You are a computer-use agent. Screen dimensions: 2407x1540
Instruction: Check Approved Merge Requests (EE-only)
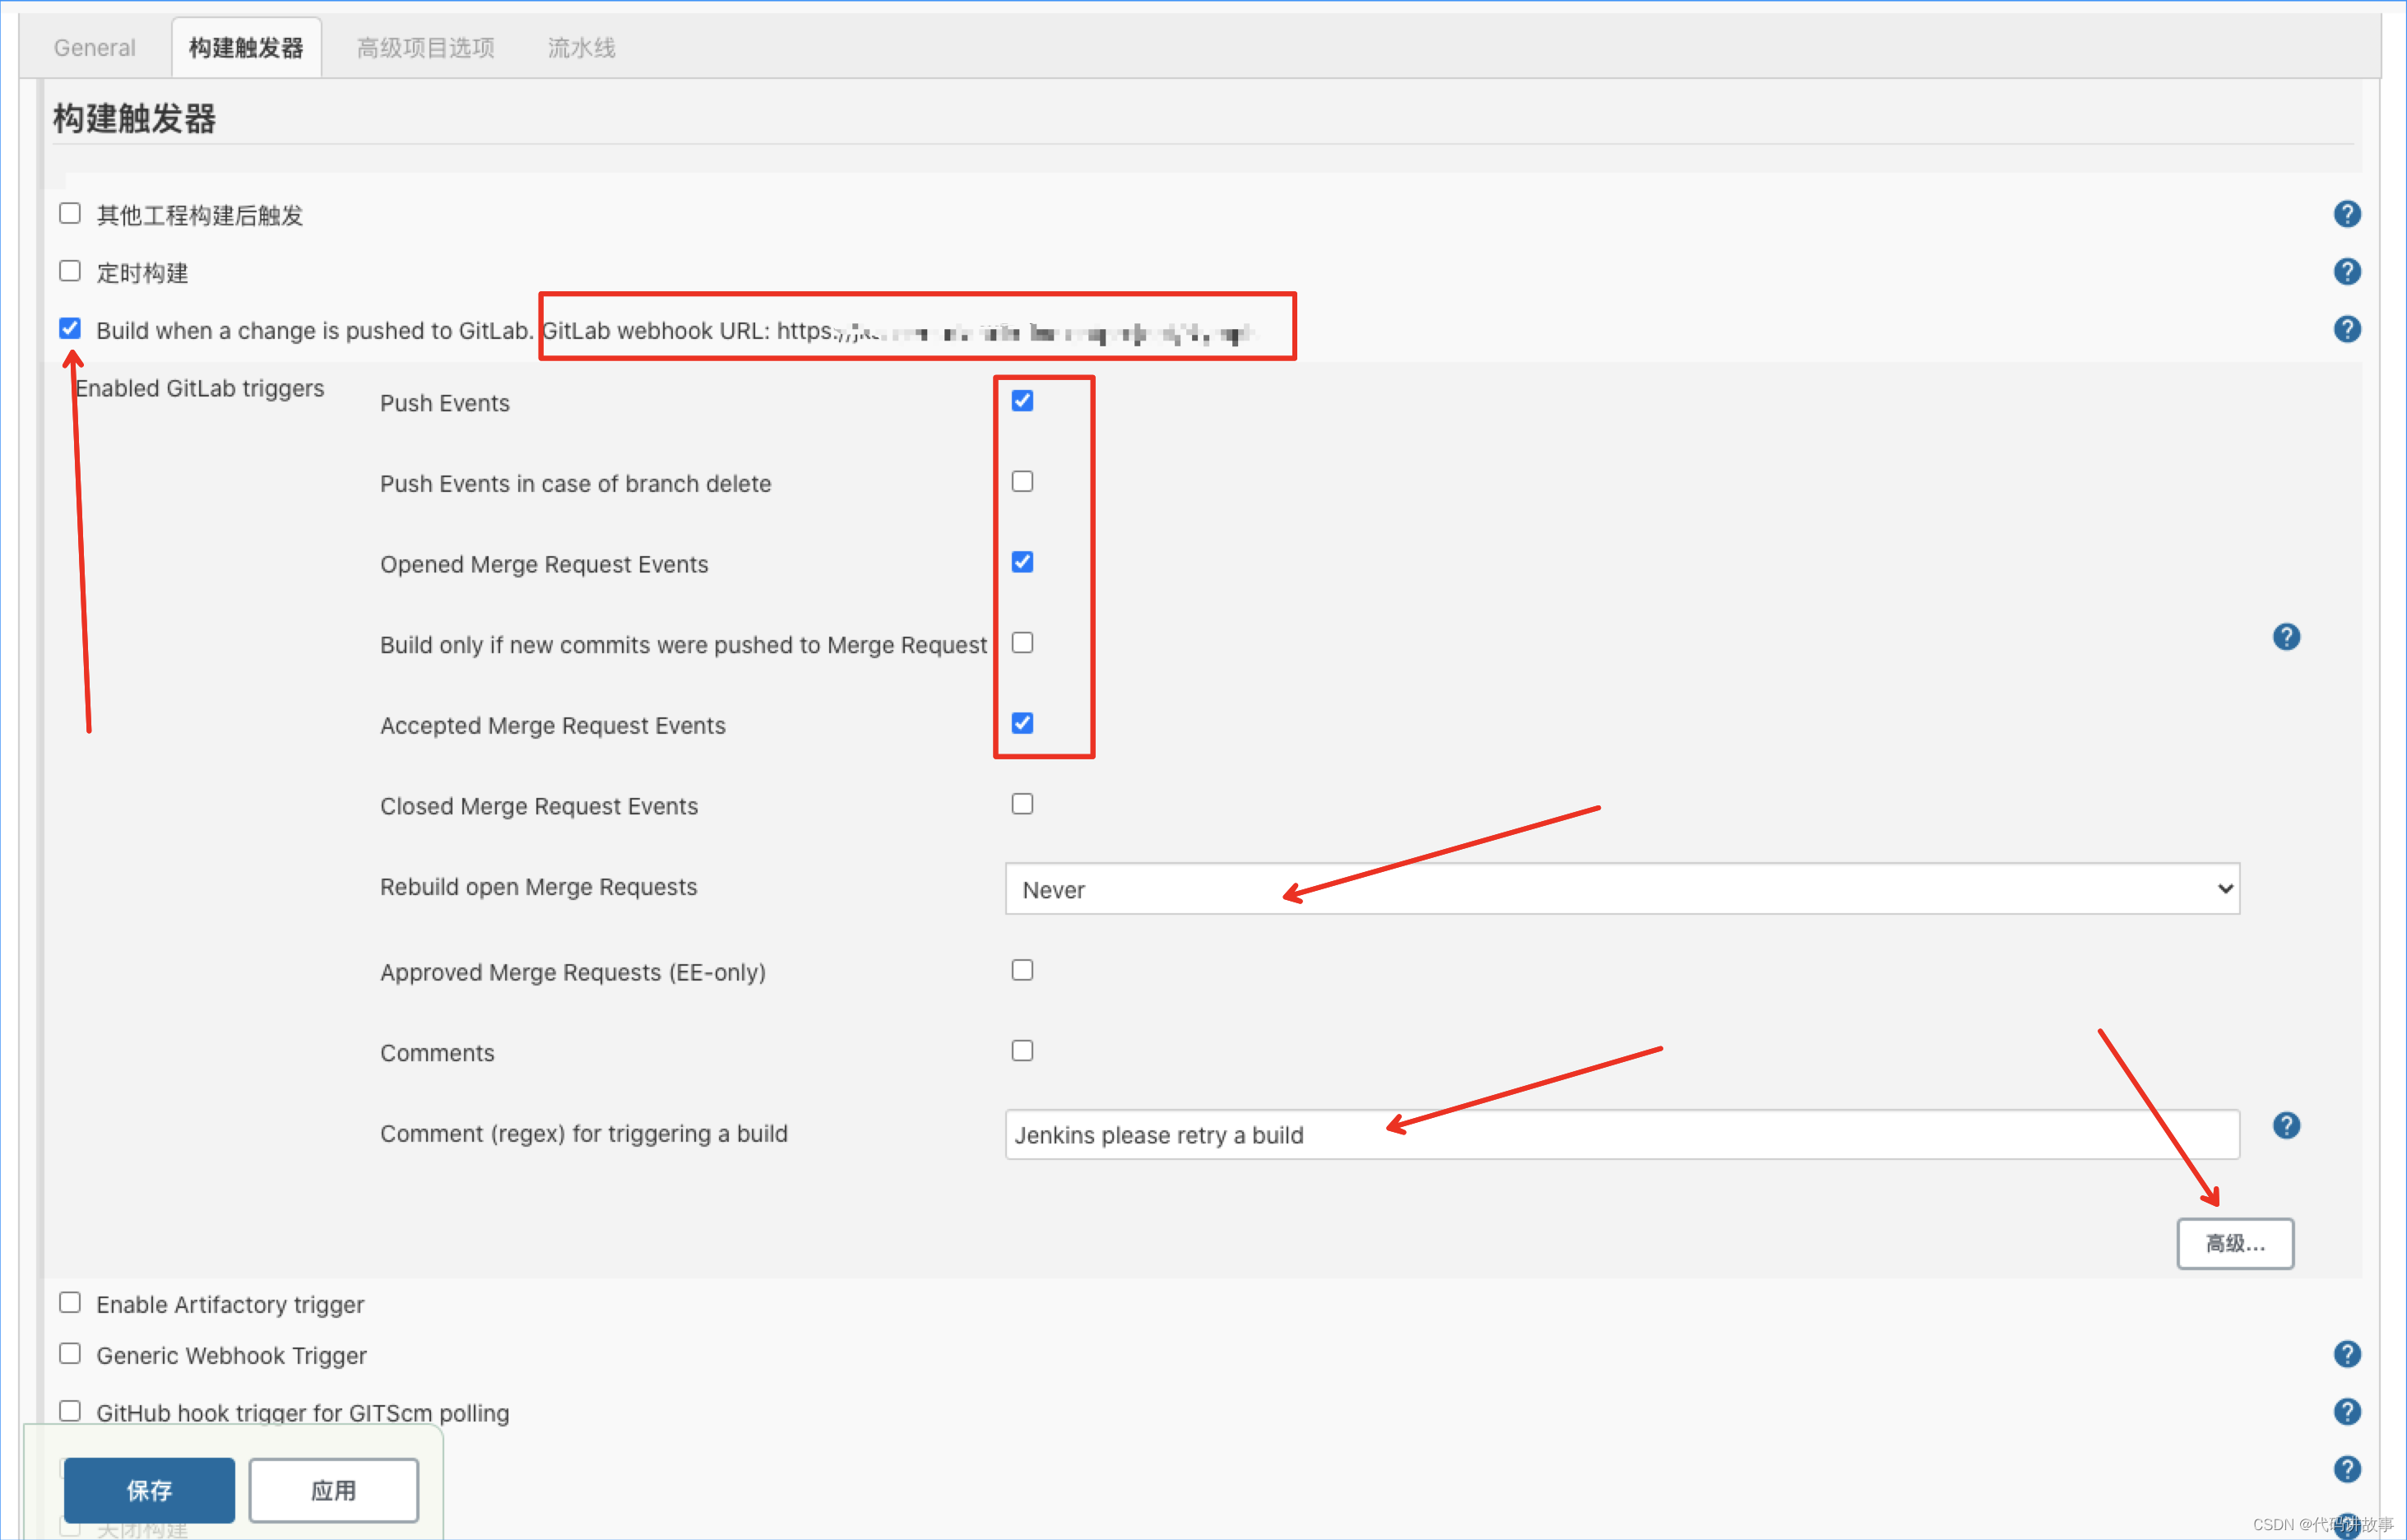[x=1022, y=970]
